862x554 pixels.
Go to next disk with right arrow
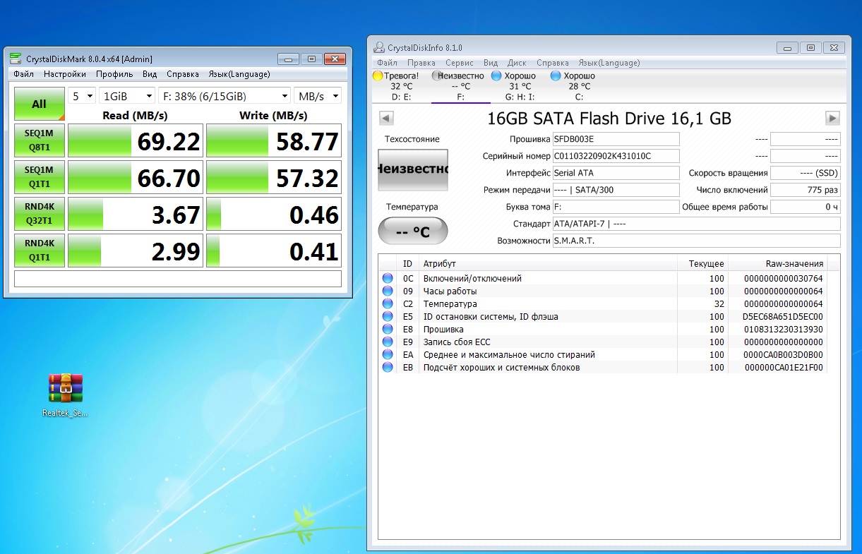[833, 118]
